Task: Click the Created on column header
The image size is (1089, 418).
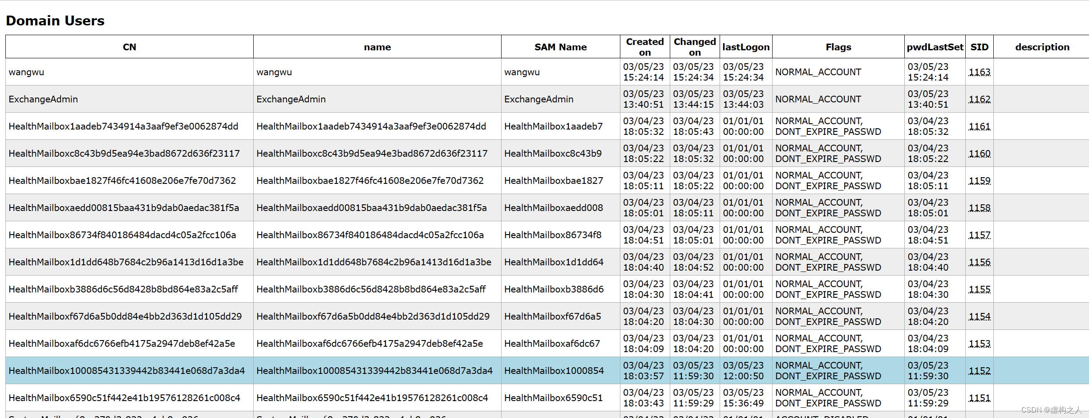Action: point(645,47)
